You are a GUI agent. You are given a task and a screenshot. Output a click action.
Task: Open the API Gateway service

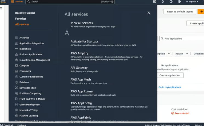pos(79,68)
